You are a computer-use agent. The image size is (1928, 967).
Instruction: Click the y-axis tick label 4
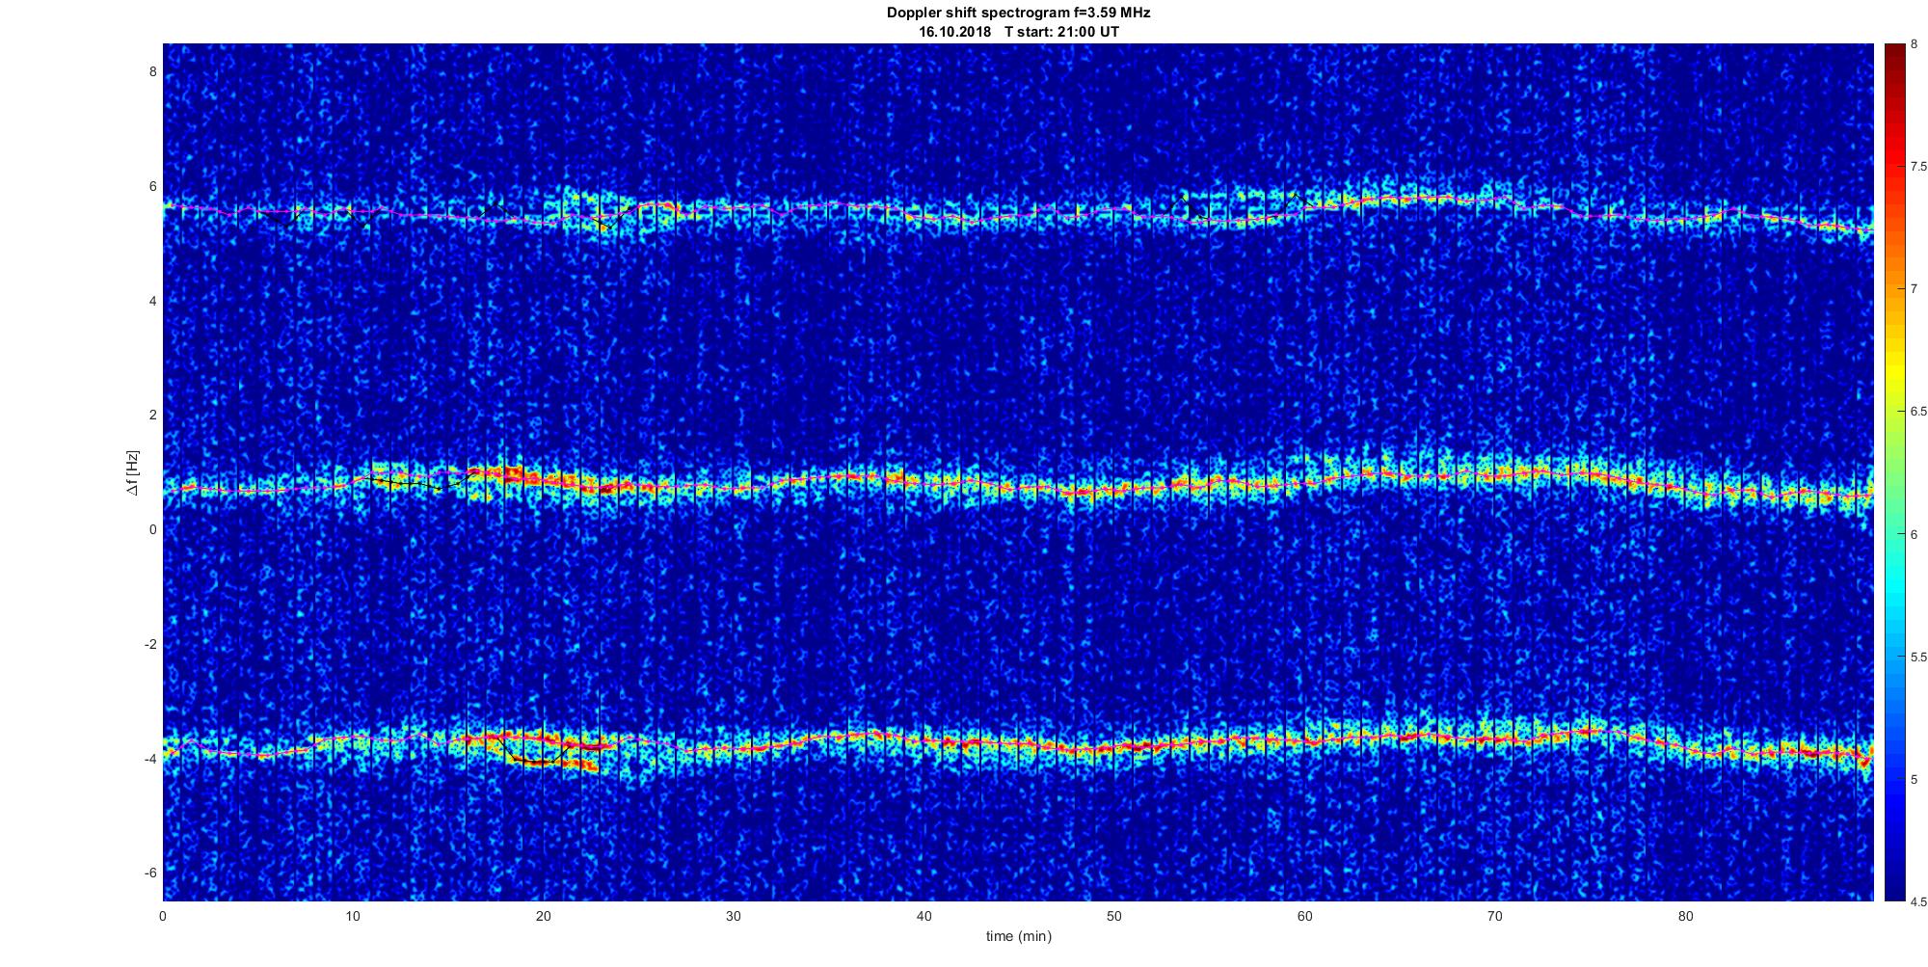pyautogui.click(x=152, y=301)
